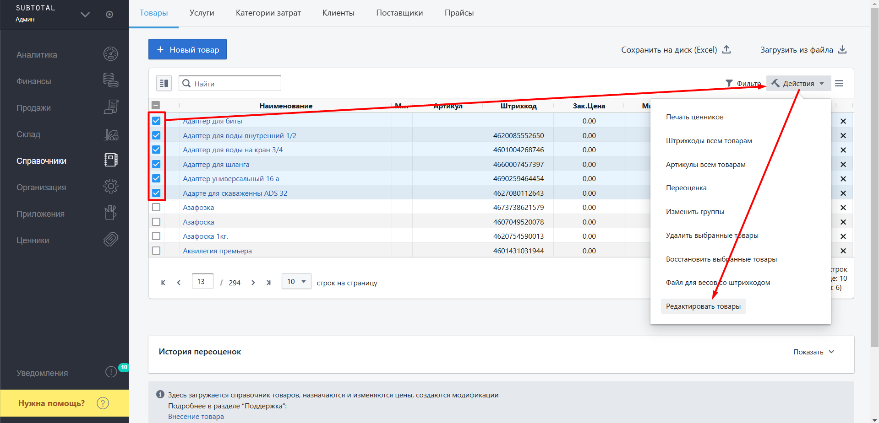Switch to the Услуги tab
The width and height of the screenshot is (879, 423).
coord(202,13)
